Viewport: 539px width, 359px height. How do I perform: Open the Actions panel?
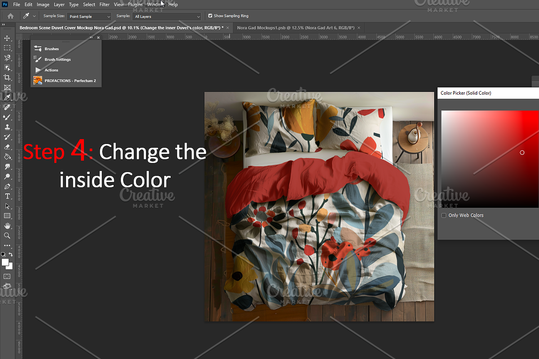[51, 70]
